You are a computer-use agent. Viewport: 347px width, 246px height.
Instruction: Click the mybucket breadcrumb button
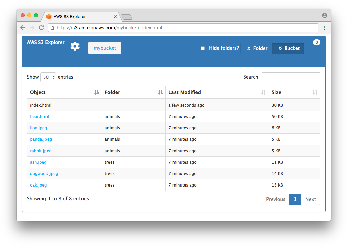click(105, 48)
